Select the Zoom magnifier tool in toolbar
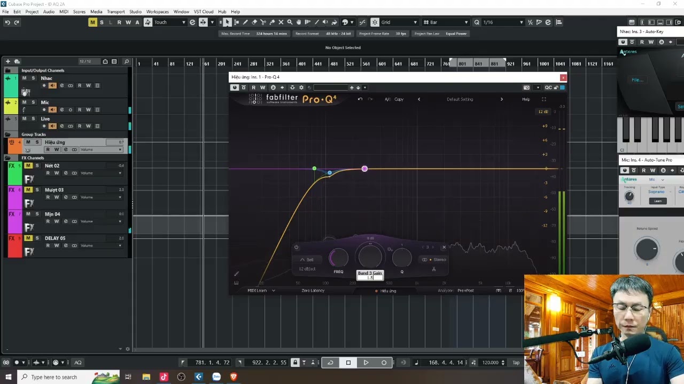684x384 pixels. tap(290, 22)
